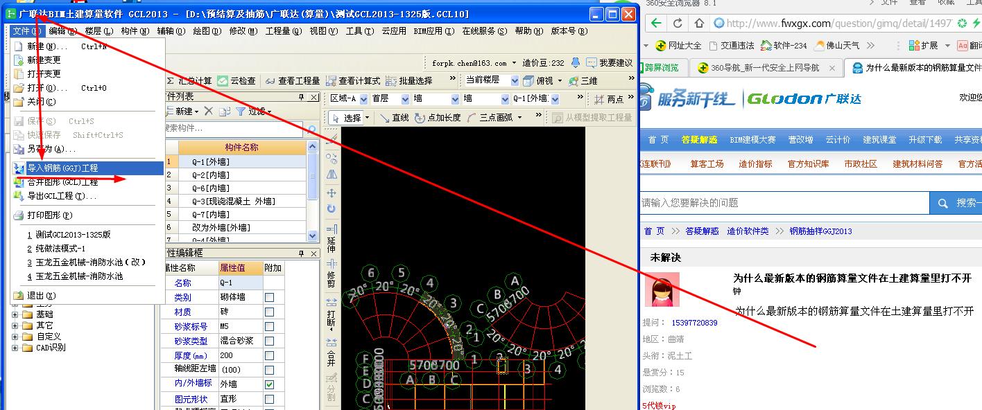Toggle 附加 checkbox for 砂浆类型 row

click(x=270, y=341)
